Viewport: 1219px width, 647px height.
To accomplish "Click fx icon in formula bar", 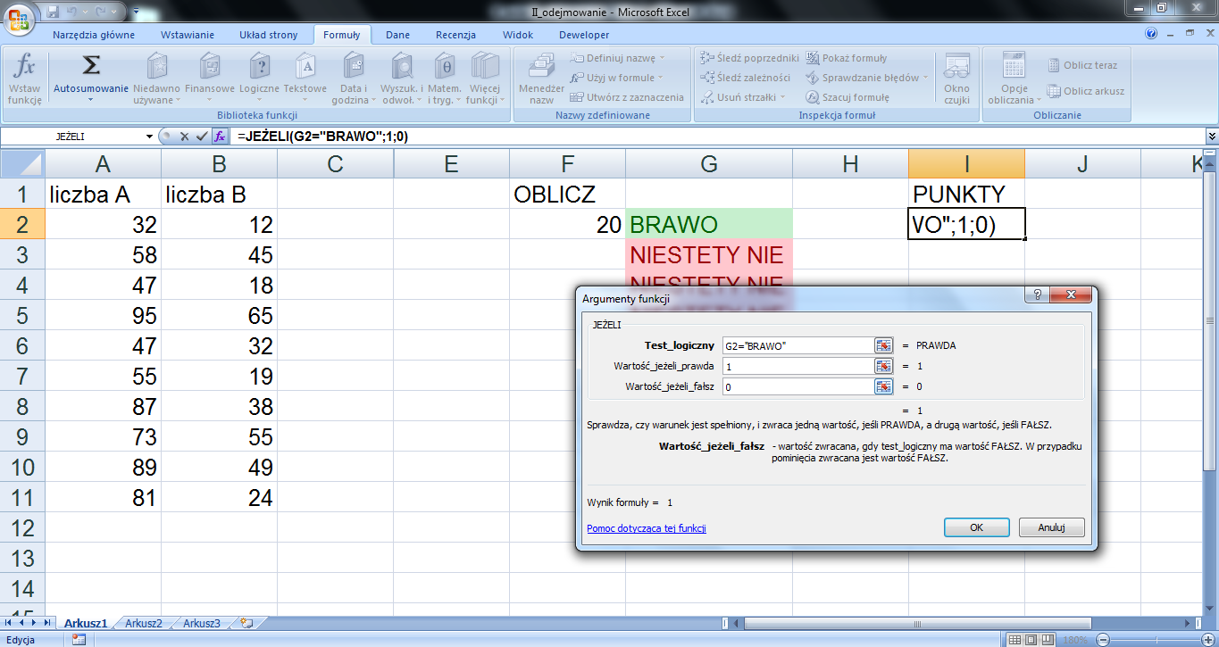I will (220, 137).
